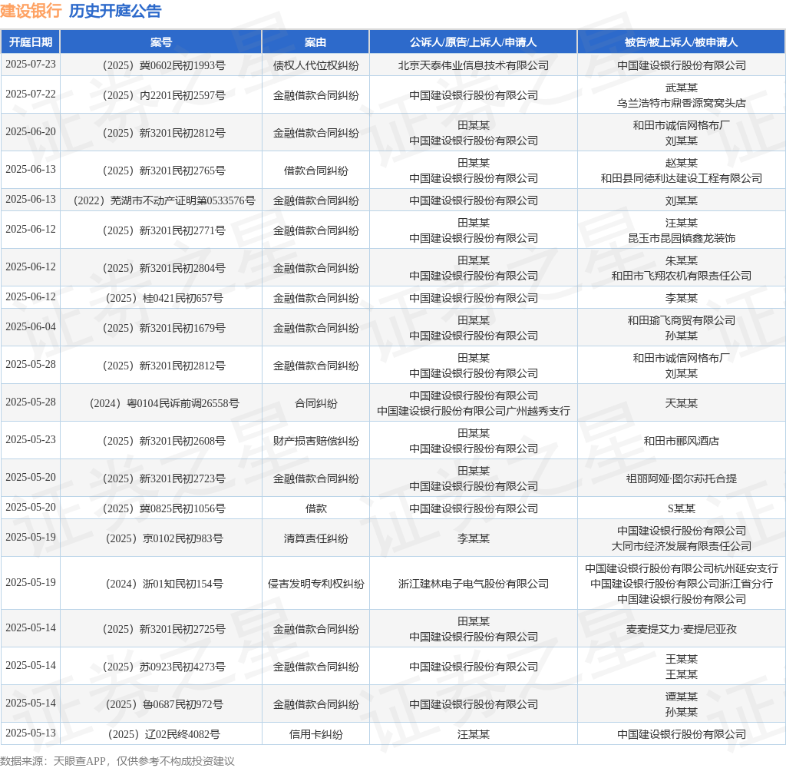Click defendant 中国建设银行股份有限公司杭州延安支行
The width and height of the screenshot is (786, 768).
click(x=682, y=569)
